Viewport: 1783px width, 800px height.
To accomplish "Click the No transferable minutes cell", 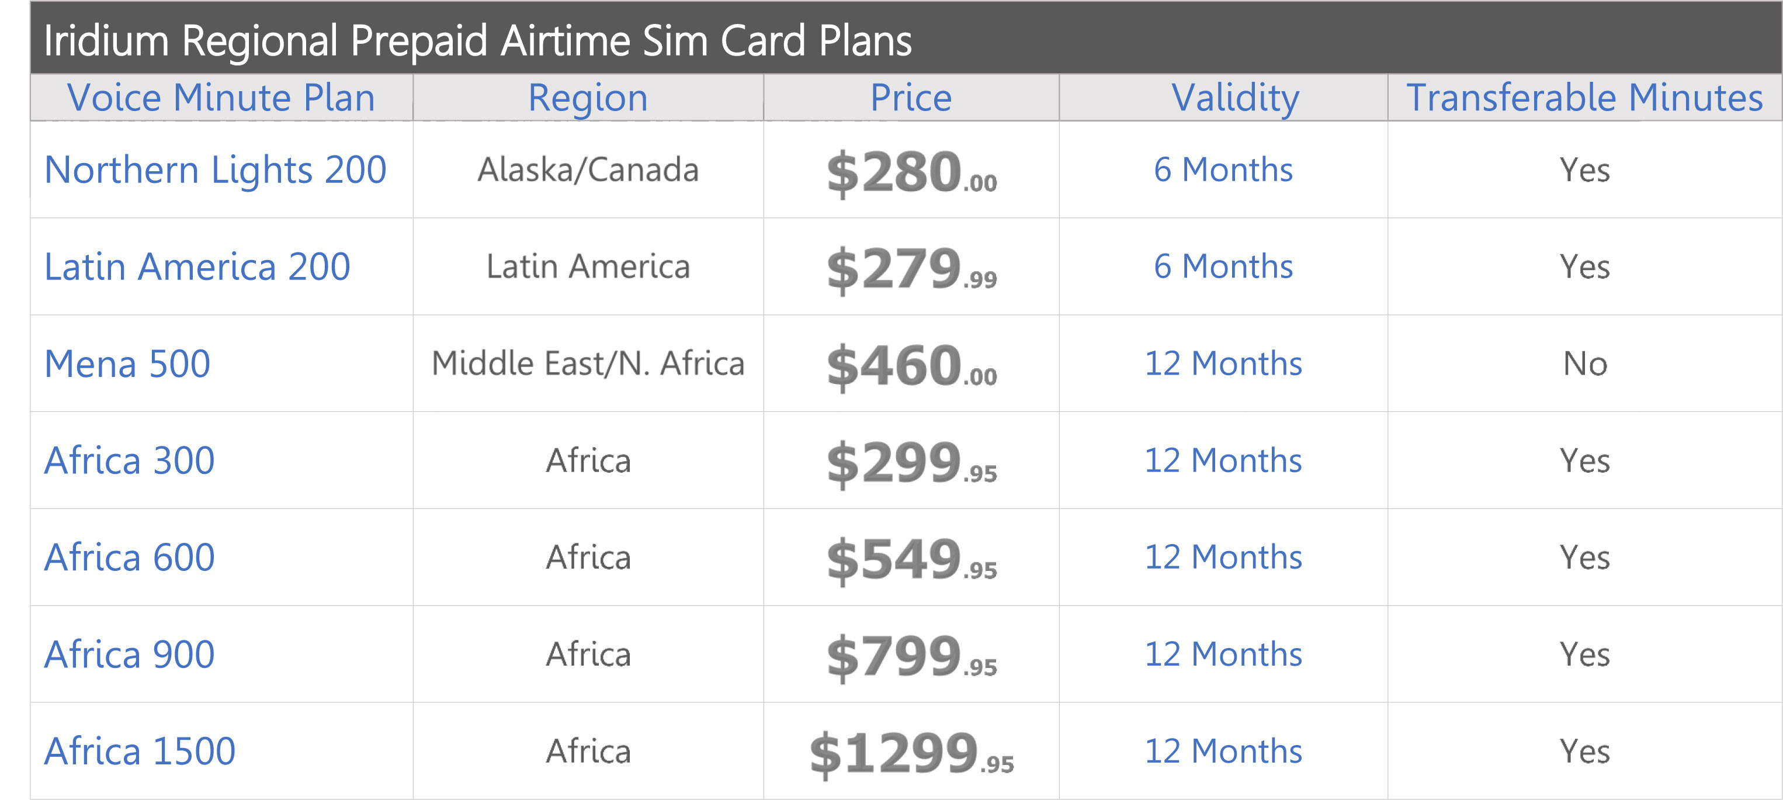I will point(1584,363).
